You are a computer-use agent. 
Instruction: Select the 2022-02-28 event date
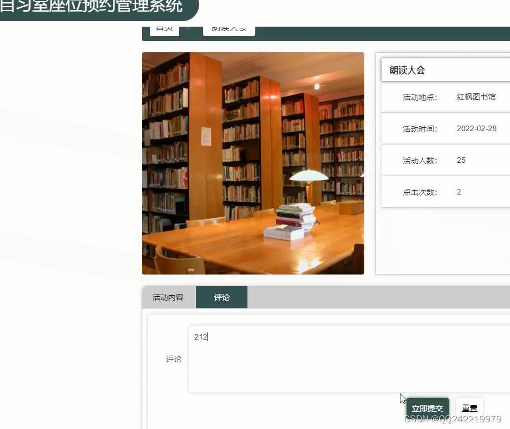[476, 128]
